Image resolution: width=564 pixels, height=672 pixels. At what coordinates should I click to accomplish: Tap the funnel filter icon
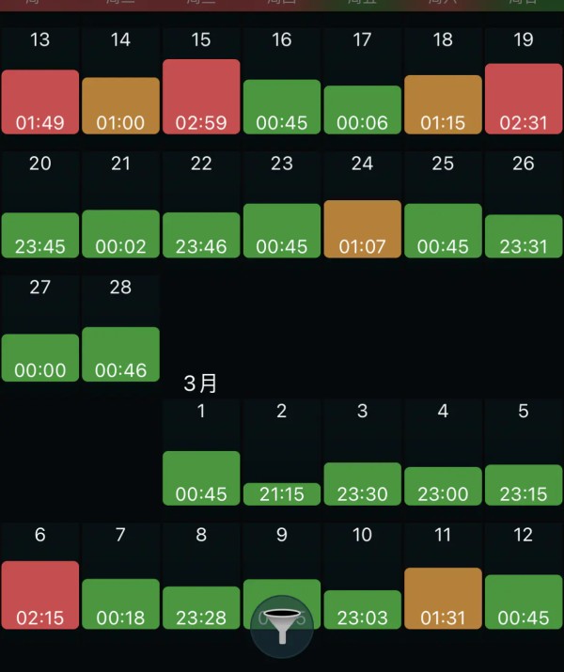click(x=282, y=626)
